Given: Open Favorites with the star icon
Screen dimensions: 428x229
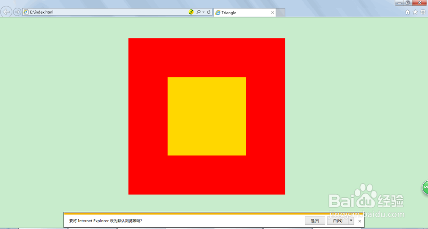Looking at the screenshot, I should (x=415, y=12).
